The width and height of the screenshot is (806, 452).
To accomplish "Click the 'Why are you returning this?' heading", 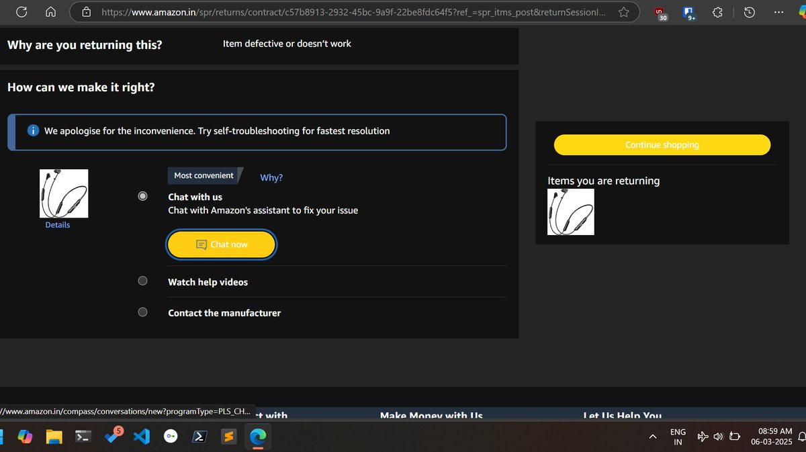I will [x=85, y=45].
